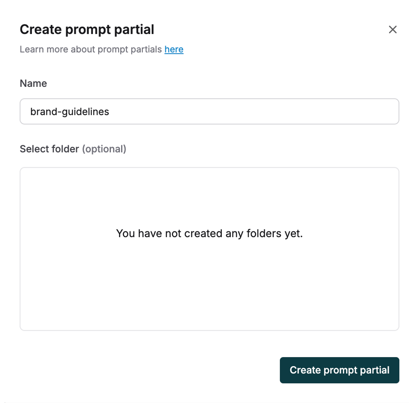Click the Select folder label
This screenshot has width=419, height=403.
point(49,149)
